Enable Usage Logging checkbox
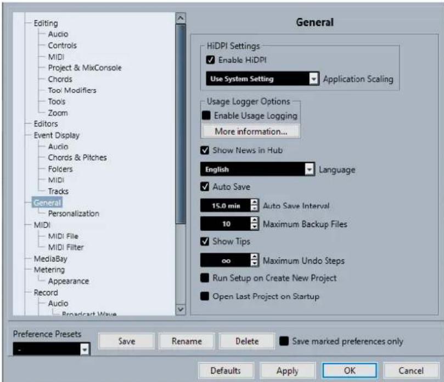 pyautogui.click(x=206, y=115)
